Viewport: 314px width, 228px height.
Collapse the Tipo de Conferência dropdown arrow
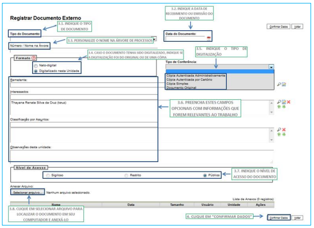coord(271,67)
